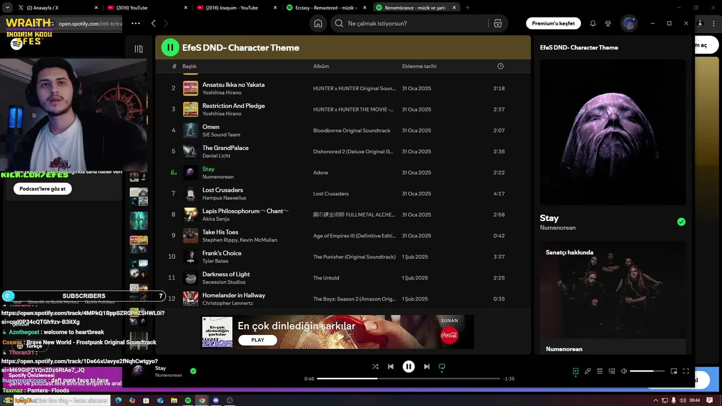This screenshot has height=406, width=722.
Task: Open the Stay title in the Now Playing panel
Action: coord(549,218)
